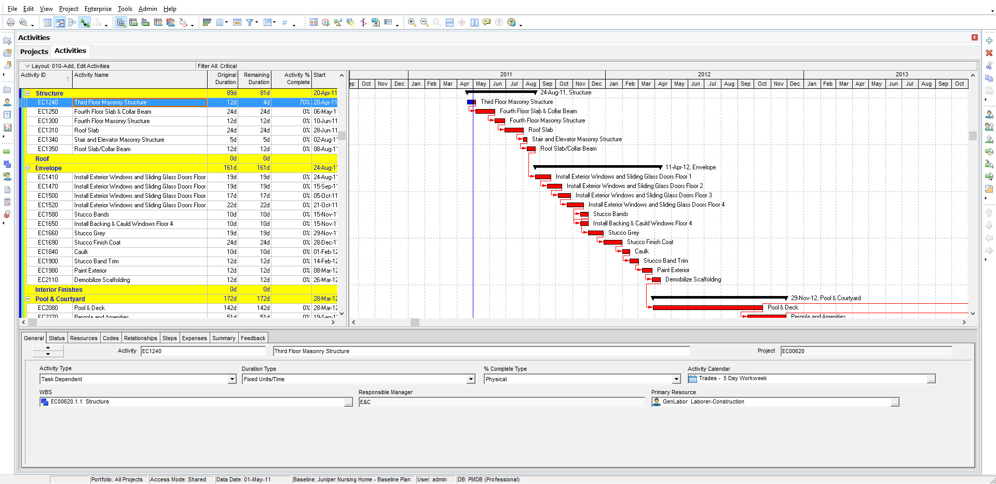Click the Cut scissors icon

[x=989, y=66]
